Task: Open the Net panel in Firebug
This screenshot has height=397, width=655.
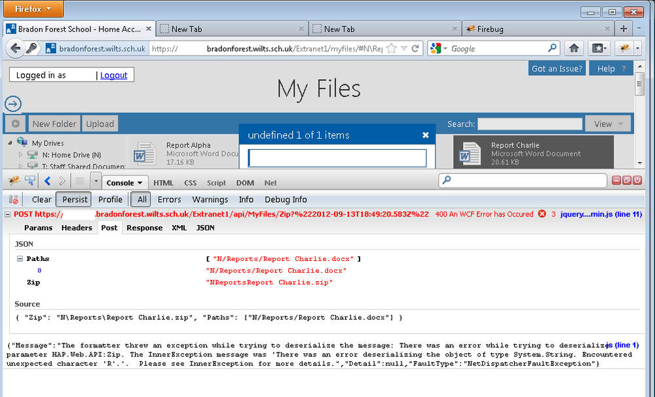Action: coord(271,182)
